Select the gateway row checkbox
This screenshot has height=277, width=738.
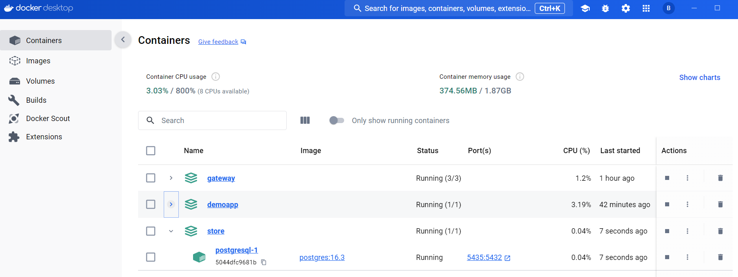pyautogui.click(x=151, y=178)
